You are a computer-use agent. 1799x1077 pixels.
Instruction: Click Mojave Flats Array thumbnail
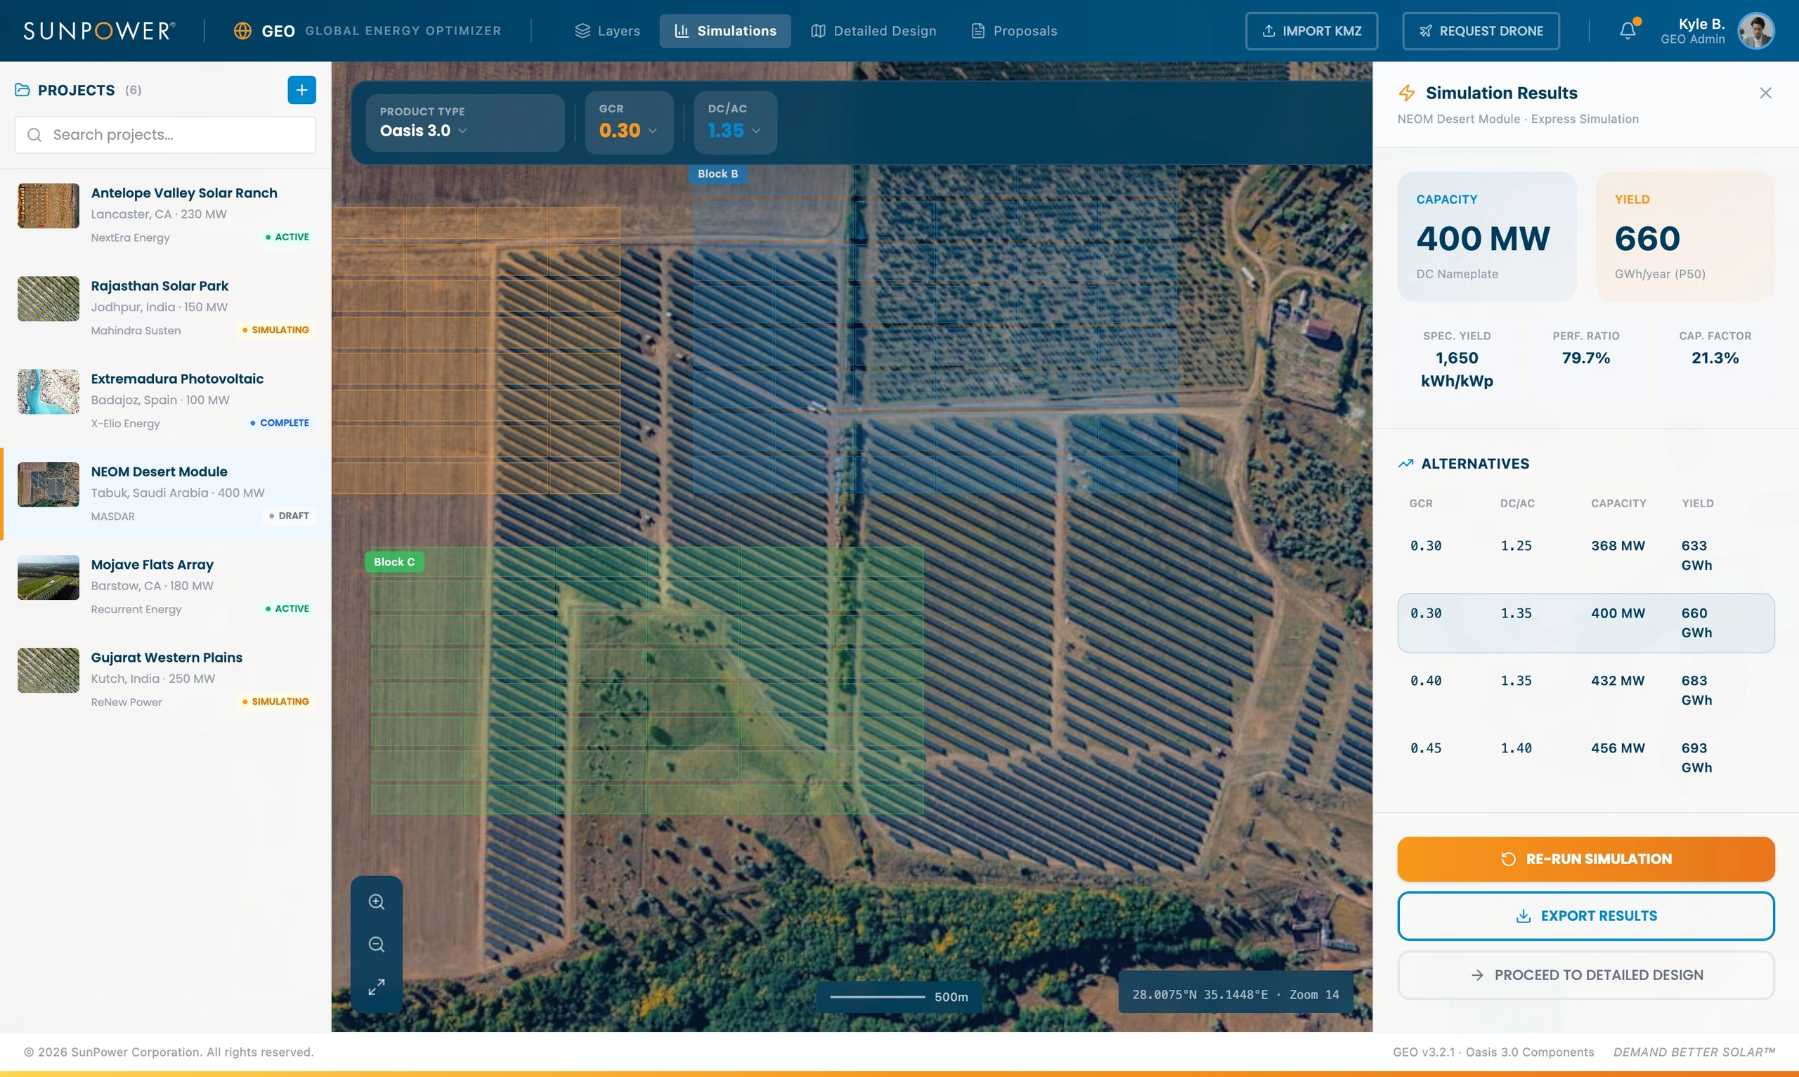pos(48,577)
